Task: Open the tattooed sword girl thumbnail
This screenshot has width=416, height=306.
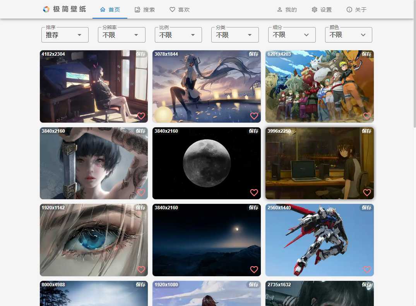Action: 94,163
